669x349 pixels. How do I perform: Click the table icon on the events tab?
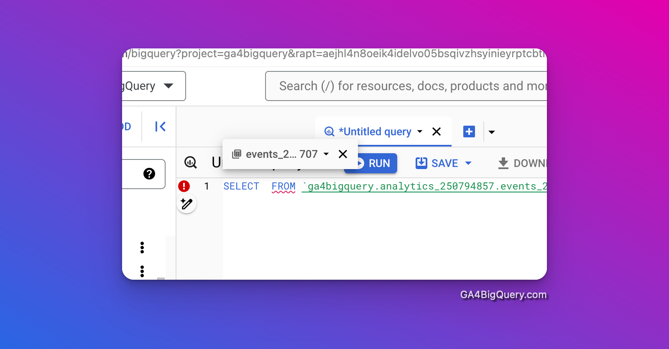(237, 154)
